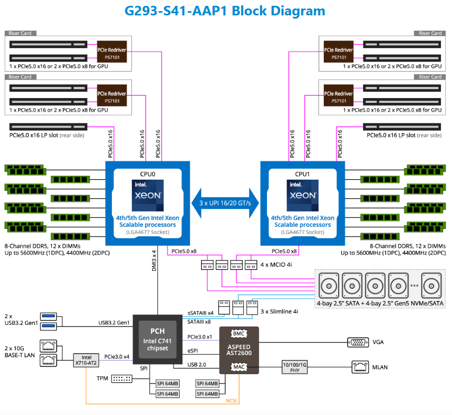452x415 pixels.
Task: Click the rightmost Slimline 4i connector icon
Action: (252, 306)
